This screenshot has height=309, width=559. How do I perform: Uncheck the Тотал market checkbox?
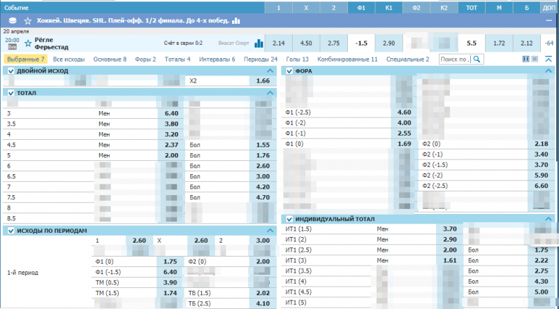coord(10,92)
